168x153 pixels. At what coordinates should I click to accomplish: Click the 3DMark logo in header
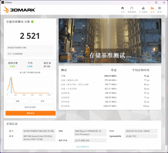point(19,10)
